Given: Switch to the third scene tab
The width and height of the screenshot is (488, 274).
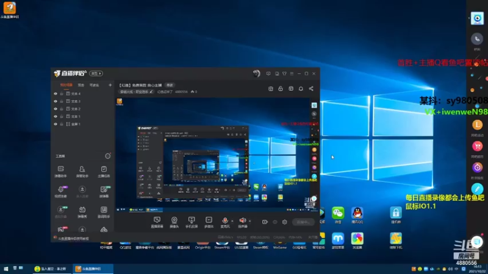Looking at the screenshot, I should click(95, 85).
